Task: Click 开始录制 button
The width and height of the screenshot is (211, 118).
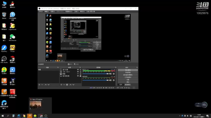Action: coord(128,73)
